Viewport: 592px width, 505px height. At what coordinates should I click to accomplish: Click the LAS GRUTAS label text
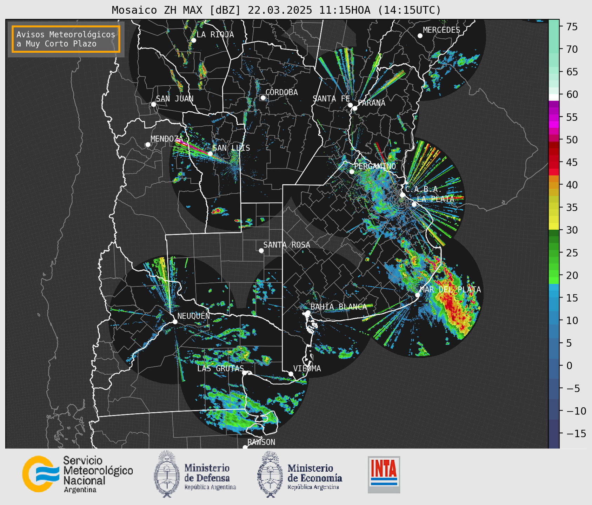220,368
